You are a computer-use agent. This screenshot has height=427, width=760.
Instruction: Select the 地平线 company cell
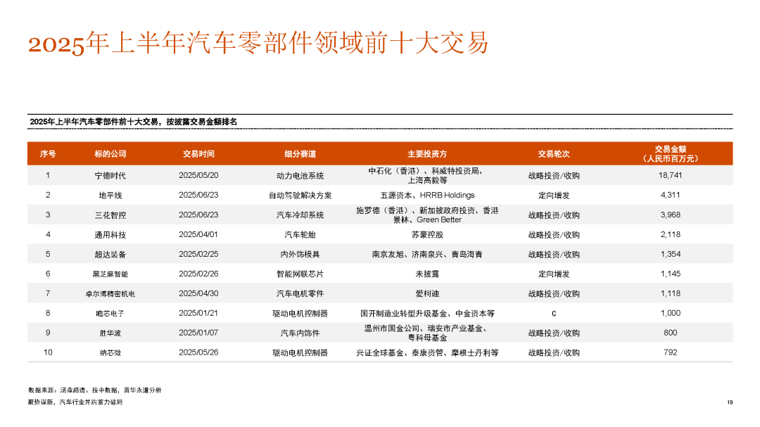(x=110, y=196)
